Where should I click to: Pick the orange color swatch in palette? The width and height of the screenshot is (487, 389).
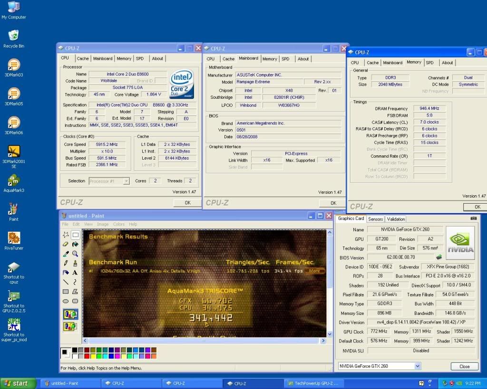click(154, 356)
